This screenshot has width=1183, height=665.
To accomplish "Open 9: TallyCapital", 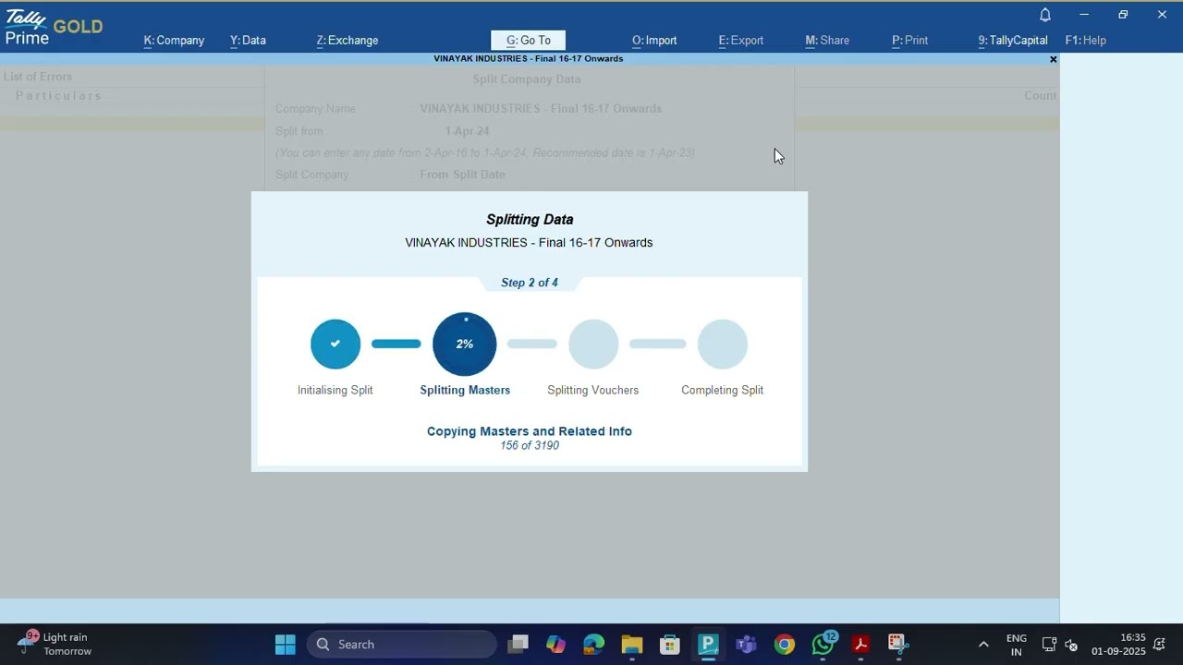I will click(1013, 41).
